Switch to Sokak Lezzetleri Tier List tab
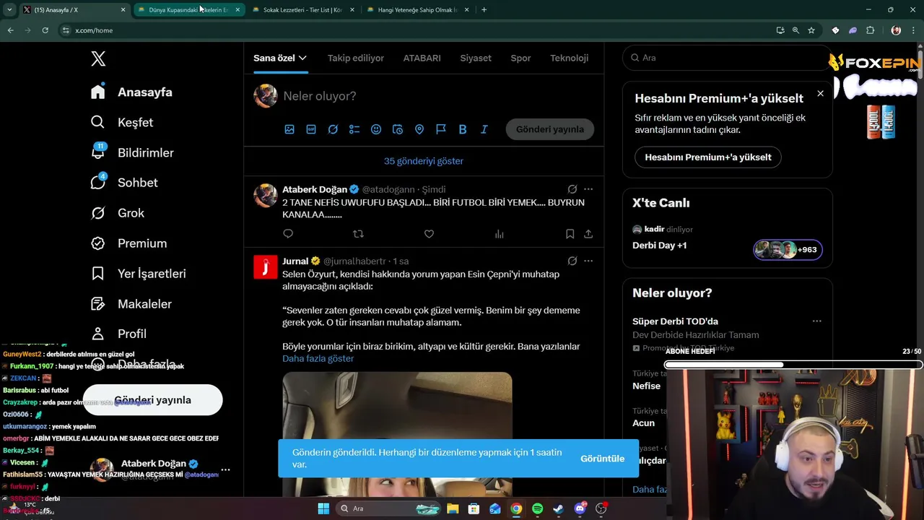924x520 pixels. pyautogui.click(x=302, y=10)
